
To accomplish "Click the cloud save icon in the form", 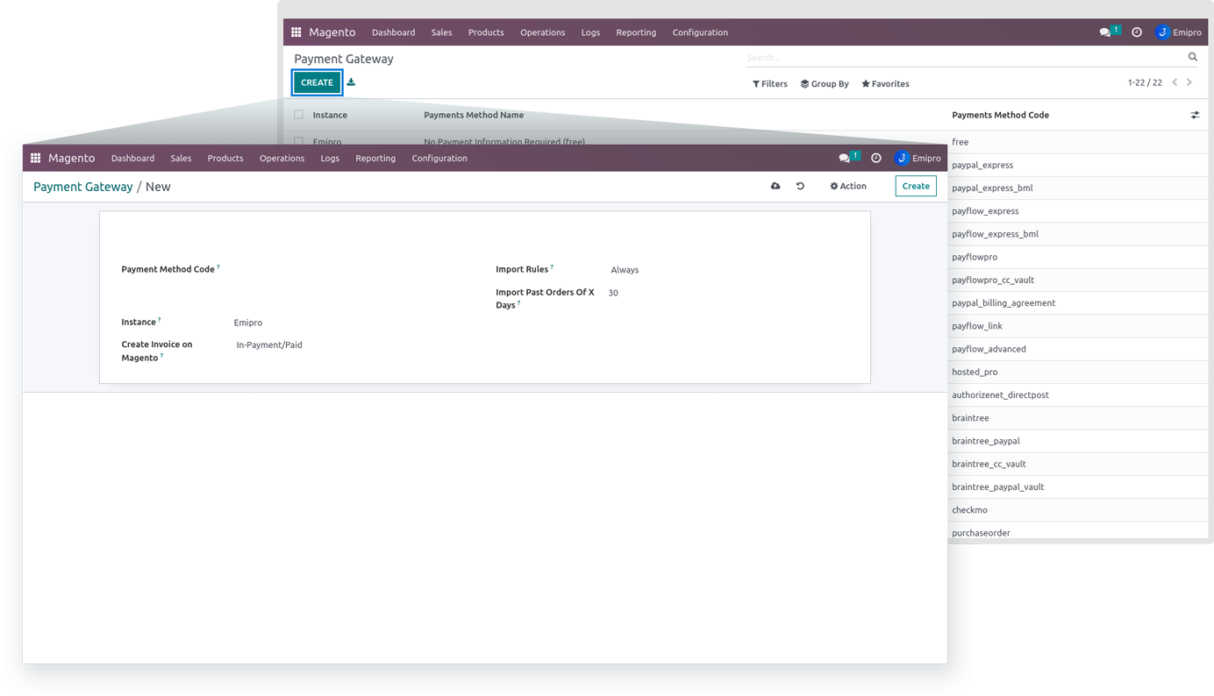I will pos(775,186).
